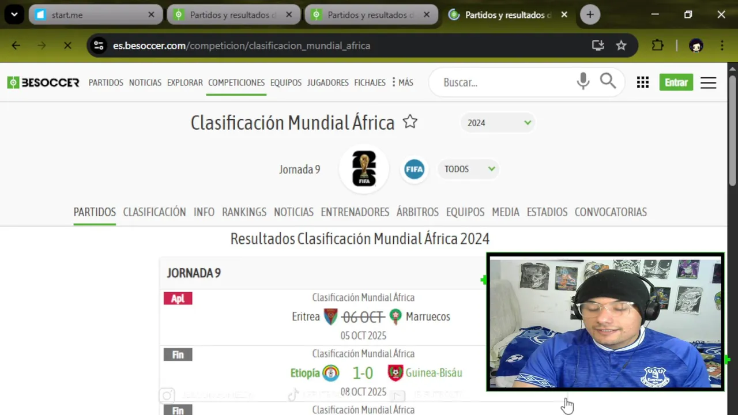
Task: Go back with the browser back arrow
Action: [16, 46]
